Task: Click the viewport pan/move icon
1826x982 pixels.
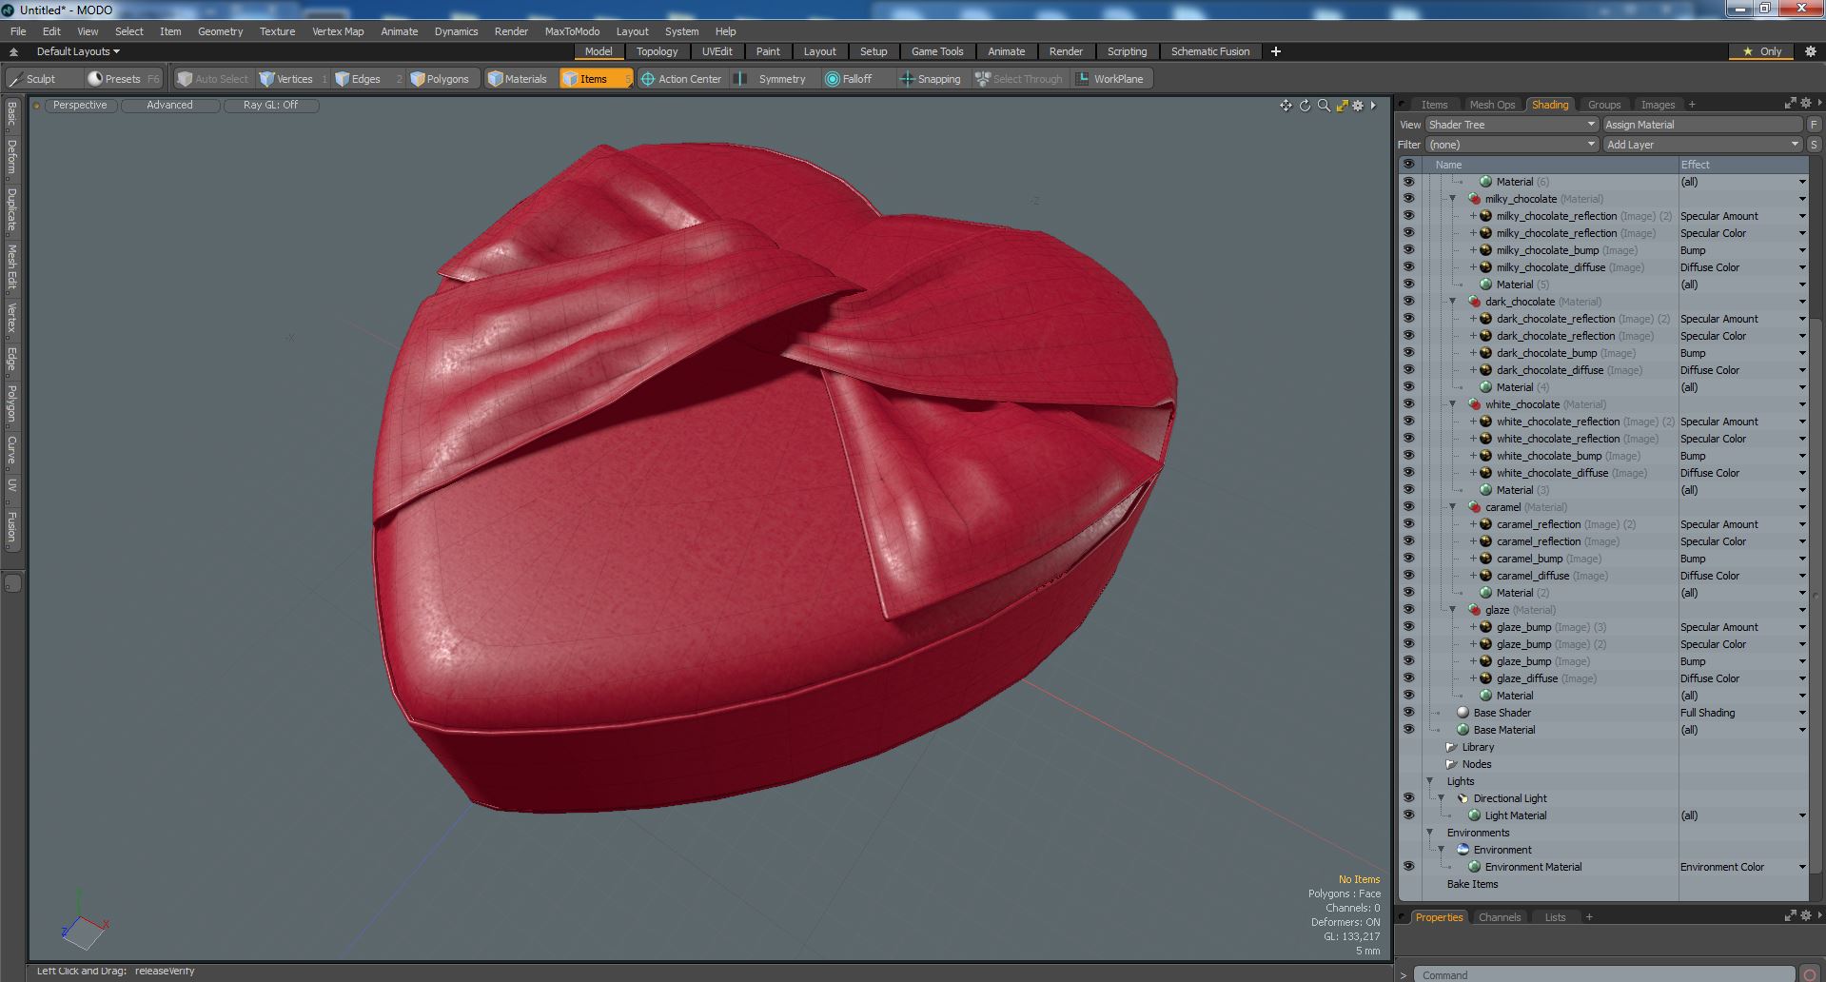Action: coord(1286,106)
